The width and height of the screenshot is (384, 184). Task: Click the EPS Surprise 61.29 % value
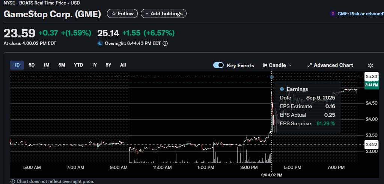point(326,123)
